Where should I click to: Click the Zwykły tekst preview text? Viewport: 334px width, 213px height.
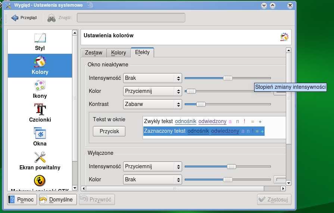click(158, 121)
